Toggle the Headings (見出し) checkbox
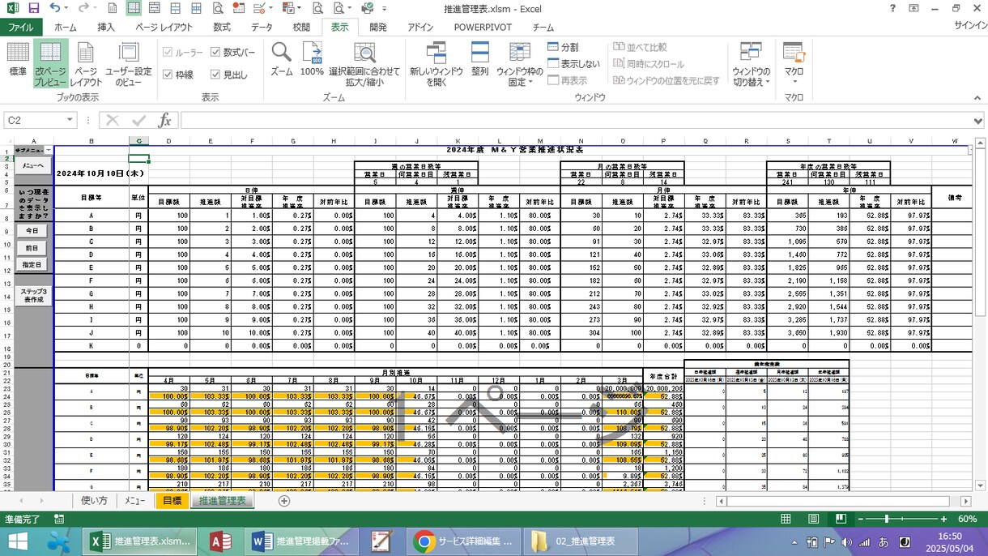This screenshot has height=556, width=988. click(229, 75)
